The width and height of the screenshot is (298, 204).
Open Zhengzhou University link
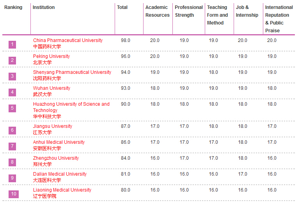click(x=56, y=158)
